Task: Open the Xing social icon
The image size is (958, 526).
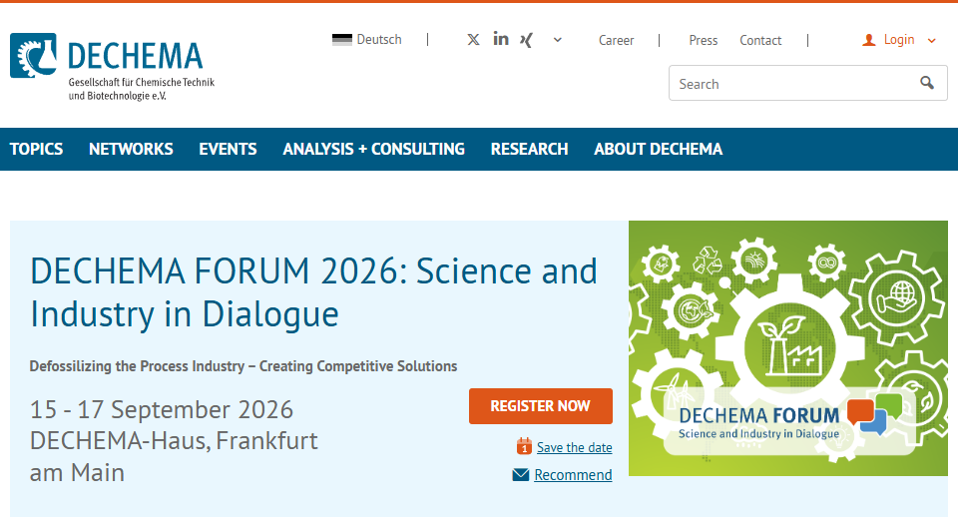Action: (x=526, y=40)
